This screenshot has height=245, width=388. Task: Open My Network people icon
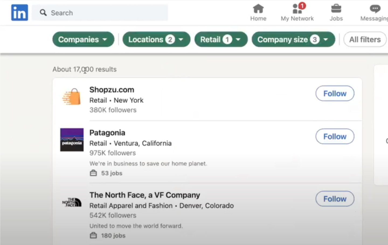(x=297, y=9)
